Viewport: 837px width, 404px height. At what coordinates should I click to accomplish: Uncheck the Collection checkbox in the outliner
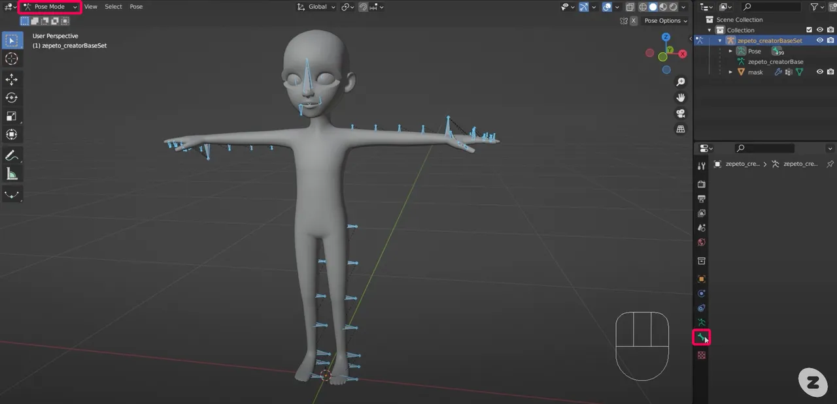pos(810,29)
